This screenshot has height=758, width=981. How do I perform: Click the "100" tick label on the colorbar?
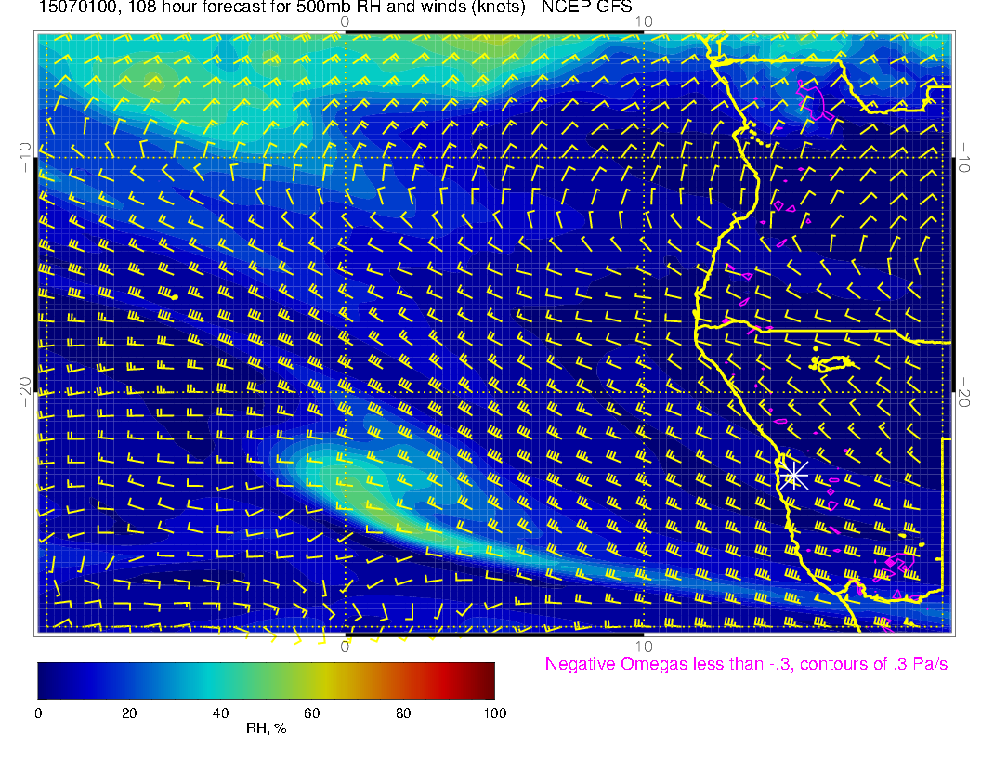(x=494, y=712)
